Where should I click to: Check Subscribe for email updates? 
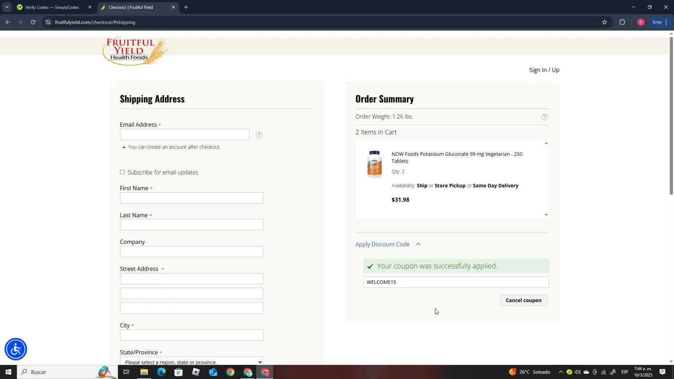(x=122, y=172)
